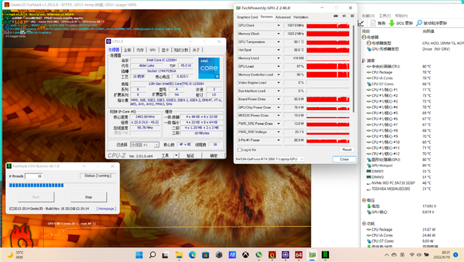Open the Hot Spot sensor dropdown
This screenshot has height=262, width=464.
click(x=278, y=50)
